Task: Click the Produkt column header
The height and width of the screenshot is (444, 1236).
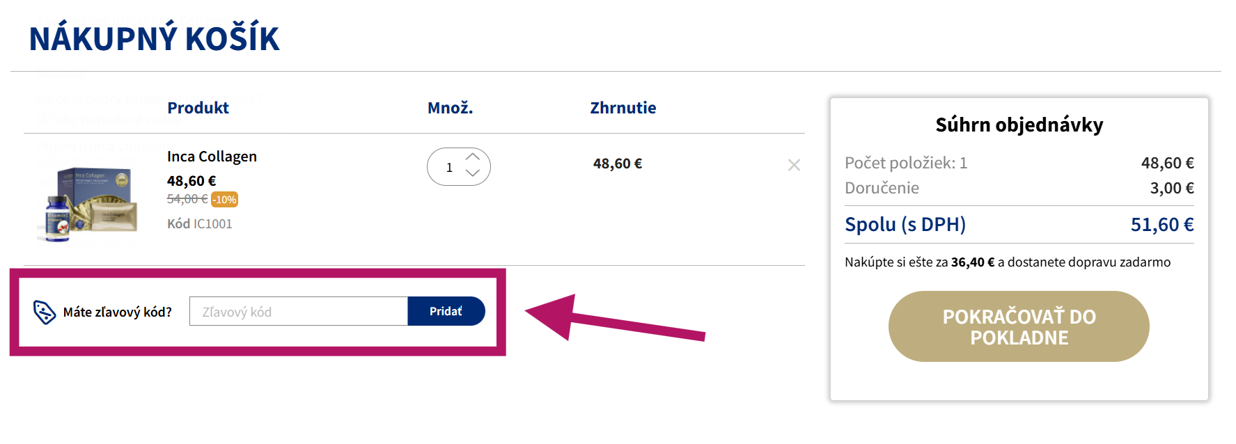Action: pos(197,107)
